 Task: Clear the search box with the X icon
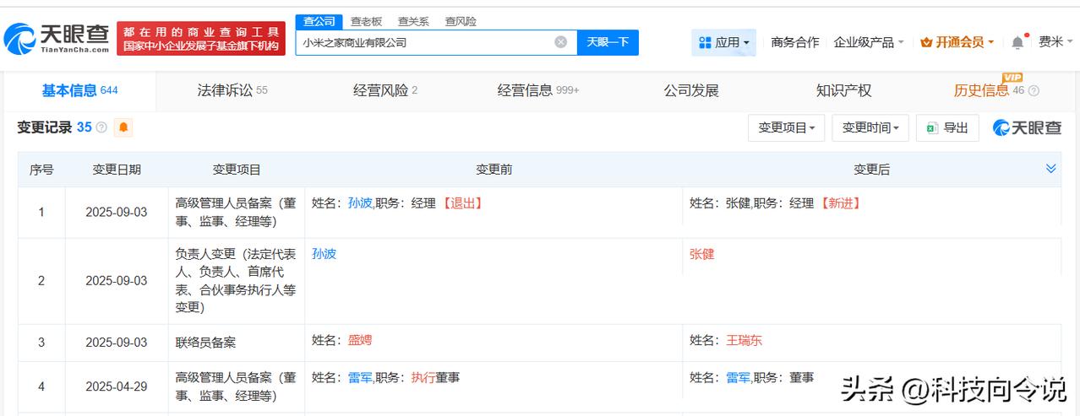pos(561,42)
